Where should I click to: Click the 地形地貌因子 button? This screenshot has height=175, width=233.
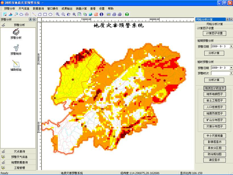(x=215, y=94)
